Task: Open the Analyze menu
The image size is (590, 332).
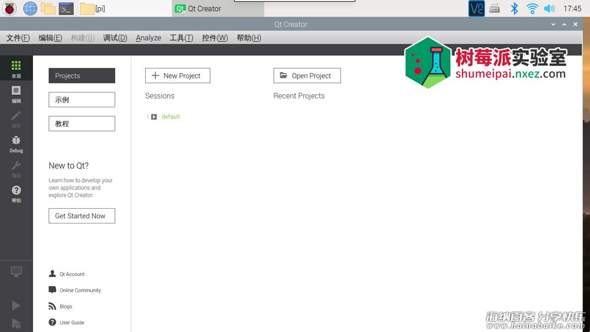Action: pos(148,38)
